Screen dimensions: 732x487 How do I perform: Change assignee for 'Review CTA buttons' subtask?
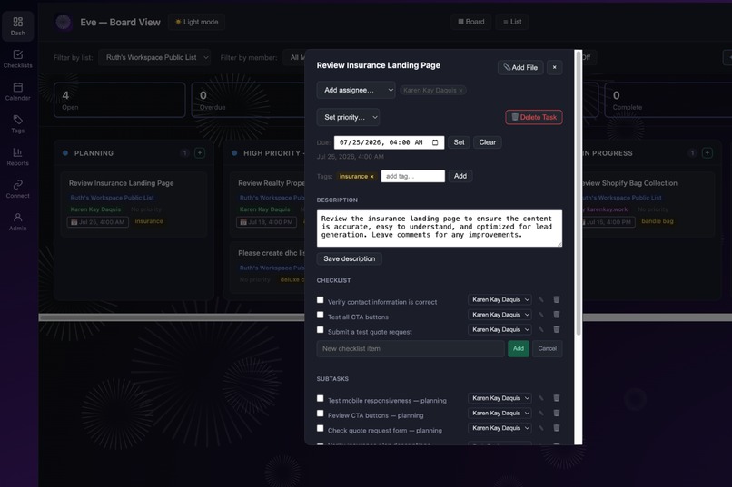click(500, 413)
